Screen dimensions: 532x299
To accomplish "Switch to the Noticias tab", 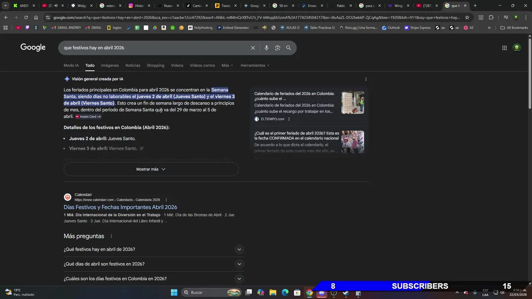I will click(133, 66).
